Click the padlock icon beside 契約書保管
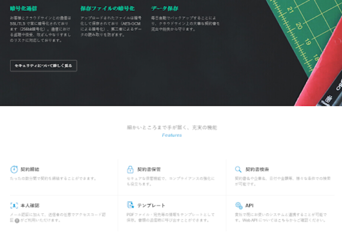The width and height of the screenshot is (342, 234). click(x=130, y=170)
